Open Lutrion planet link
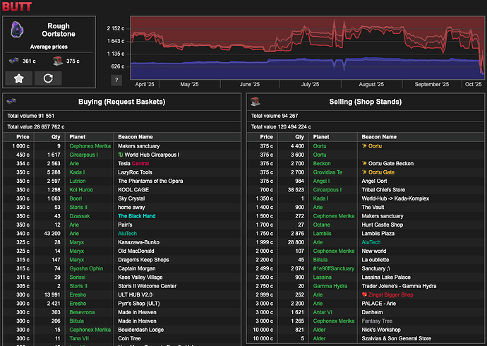Image resolution: width=487 pixels, height=346 pixels. (78, 181)
